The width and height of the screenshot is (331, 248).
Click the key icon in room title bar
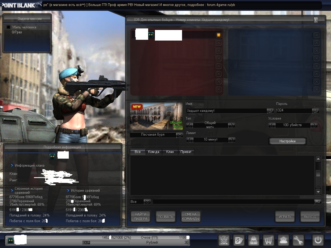316,20
